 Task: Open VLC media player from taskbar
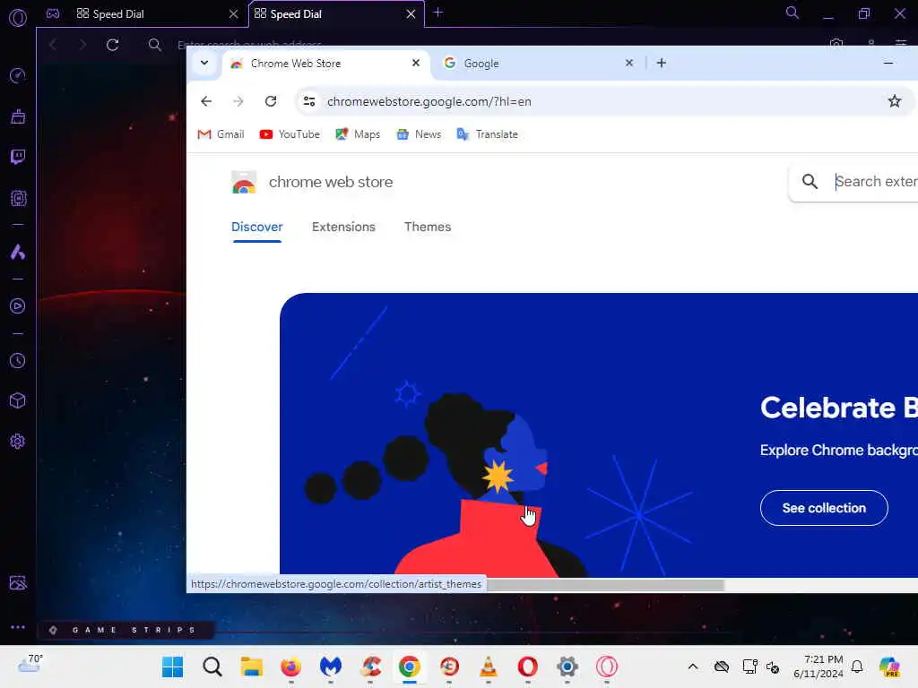coord(489,666)
